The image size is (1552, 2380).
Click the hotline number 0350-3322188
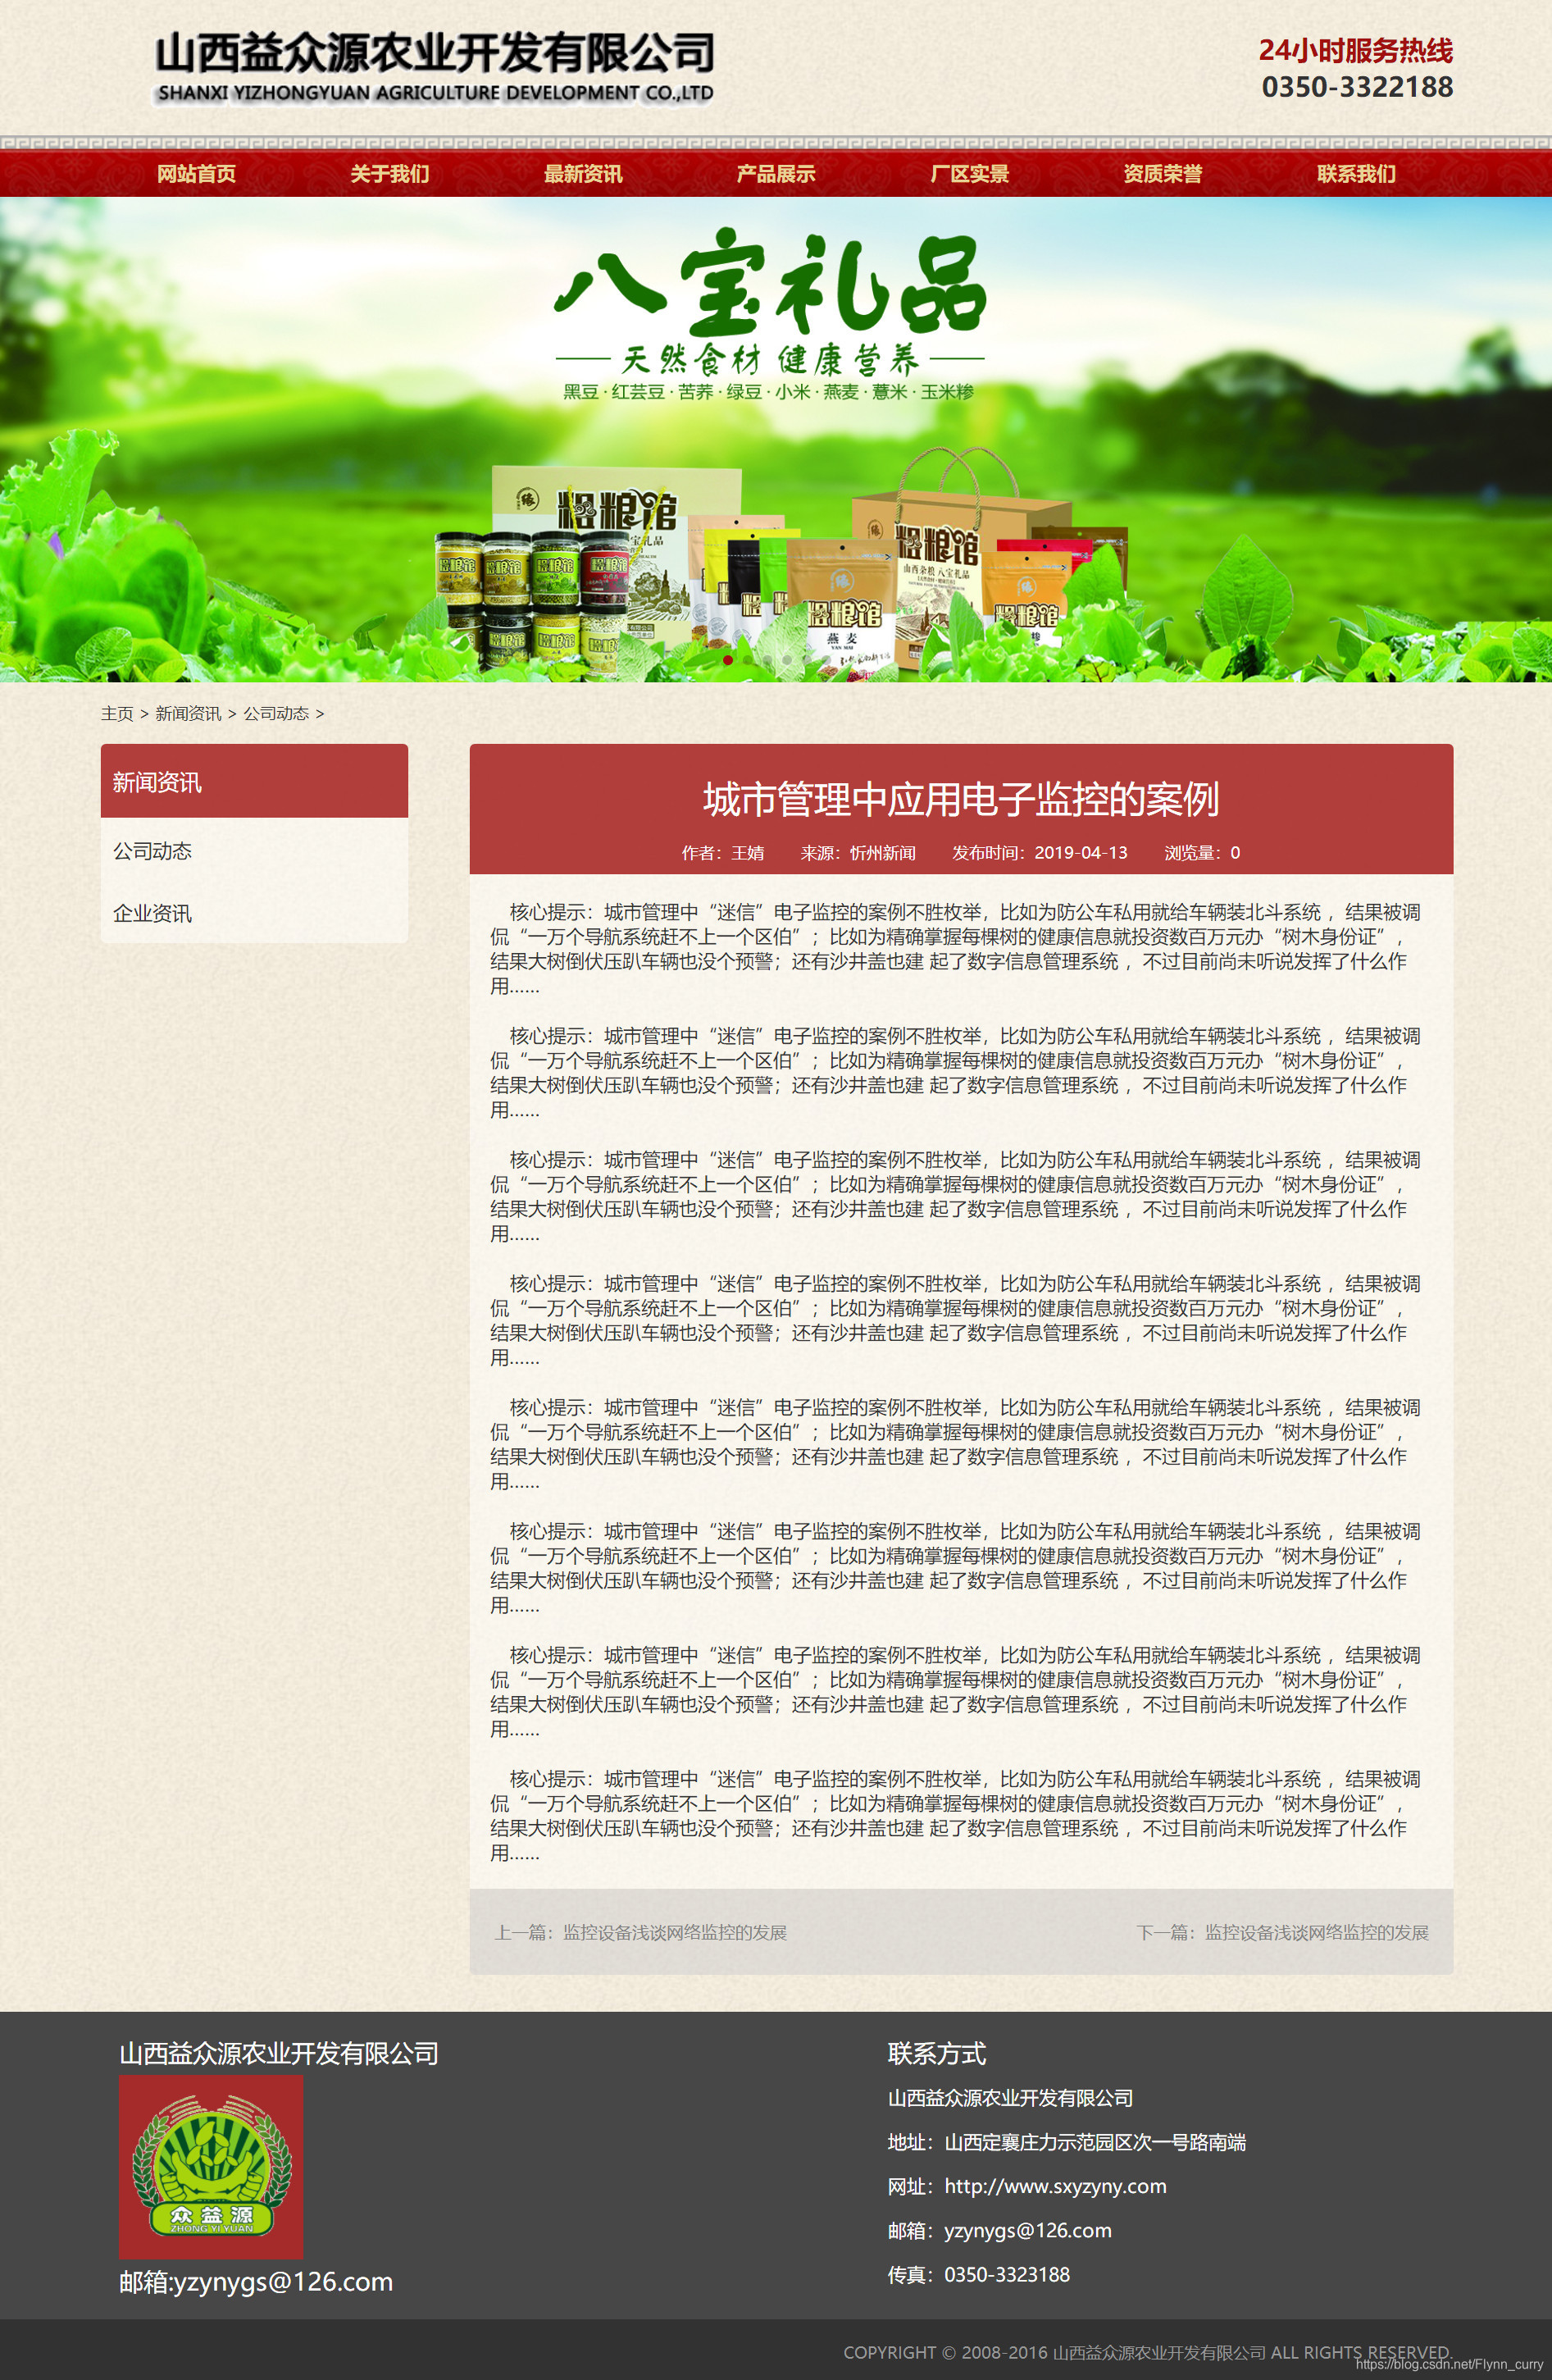pyautogui.click(x=1357, y=87)
